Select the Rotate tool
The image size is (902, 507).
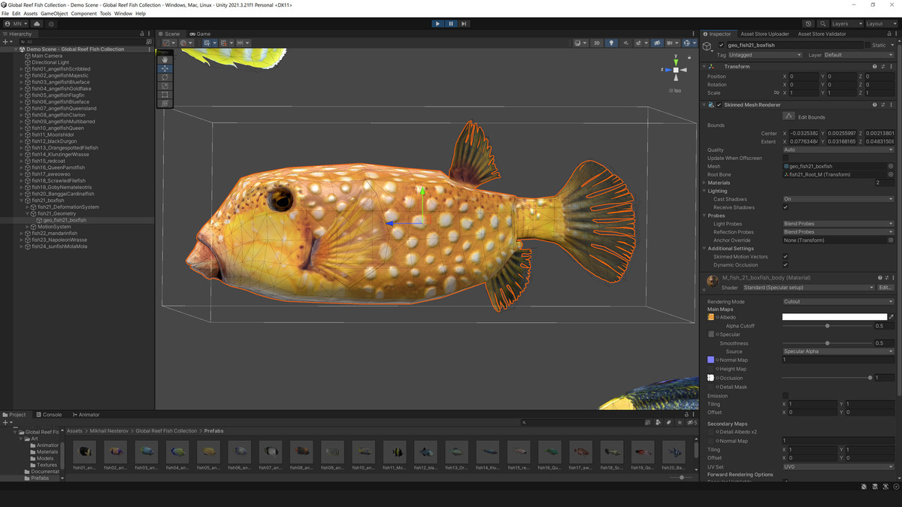[x=165, y=78]
